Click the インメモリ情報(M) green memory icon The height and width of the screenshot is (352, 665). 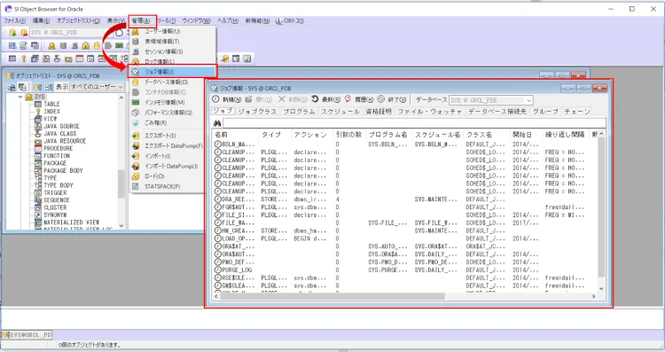(x=136, y=102)
